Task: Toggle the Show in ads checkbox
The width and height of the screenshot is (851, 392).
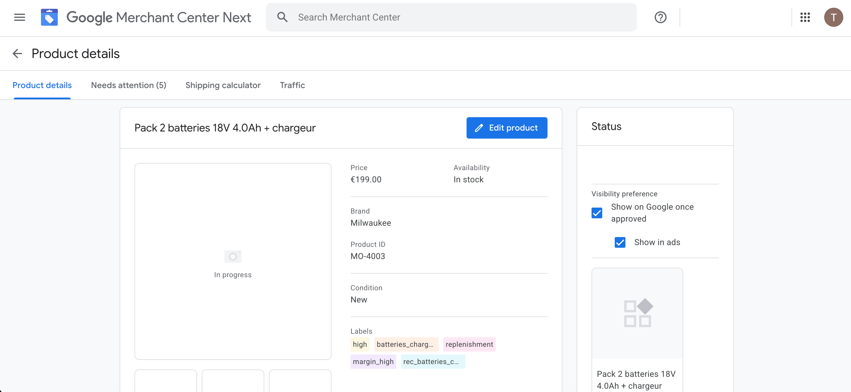Action: (620, 242)
